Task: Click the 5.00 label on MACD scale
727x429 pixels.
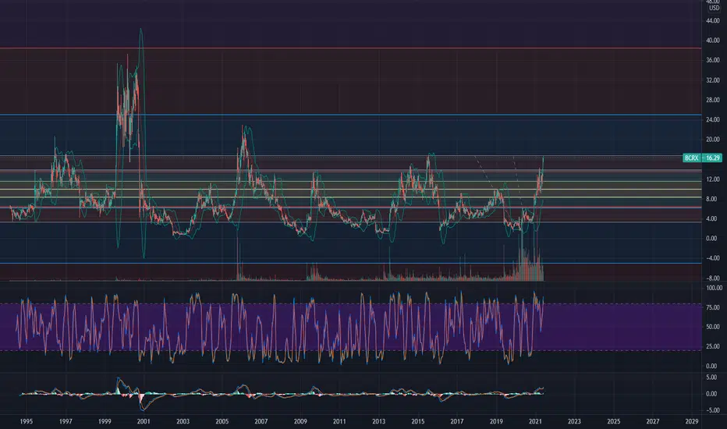Action: click(713, 378)
